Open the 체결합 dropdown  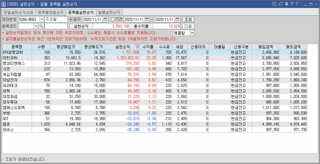click(192, 33)
